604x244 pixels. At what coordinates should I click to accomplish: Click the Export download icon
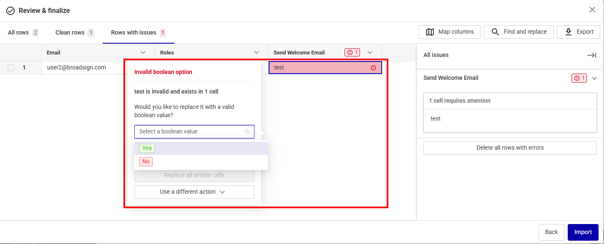click(x=568, y=32)
